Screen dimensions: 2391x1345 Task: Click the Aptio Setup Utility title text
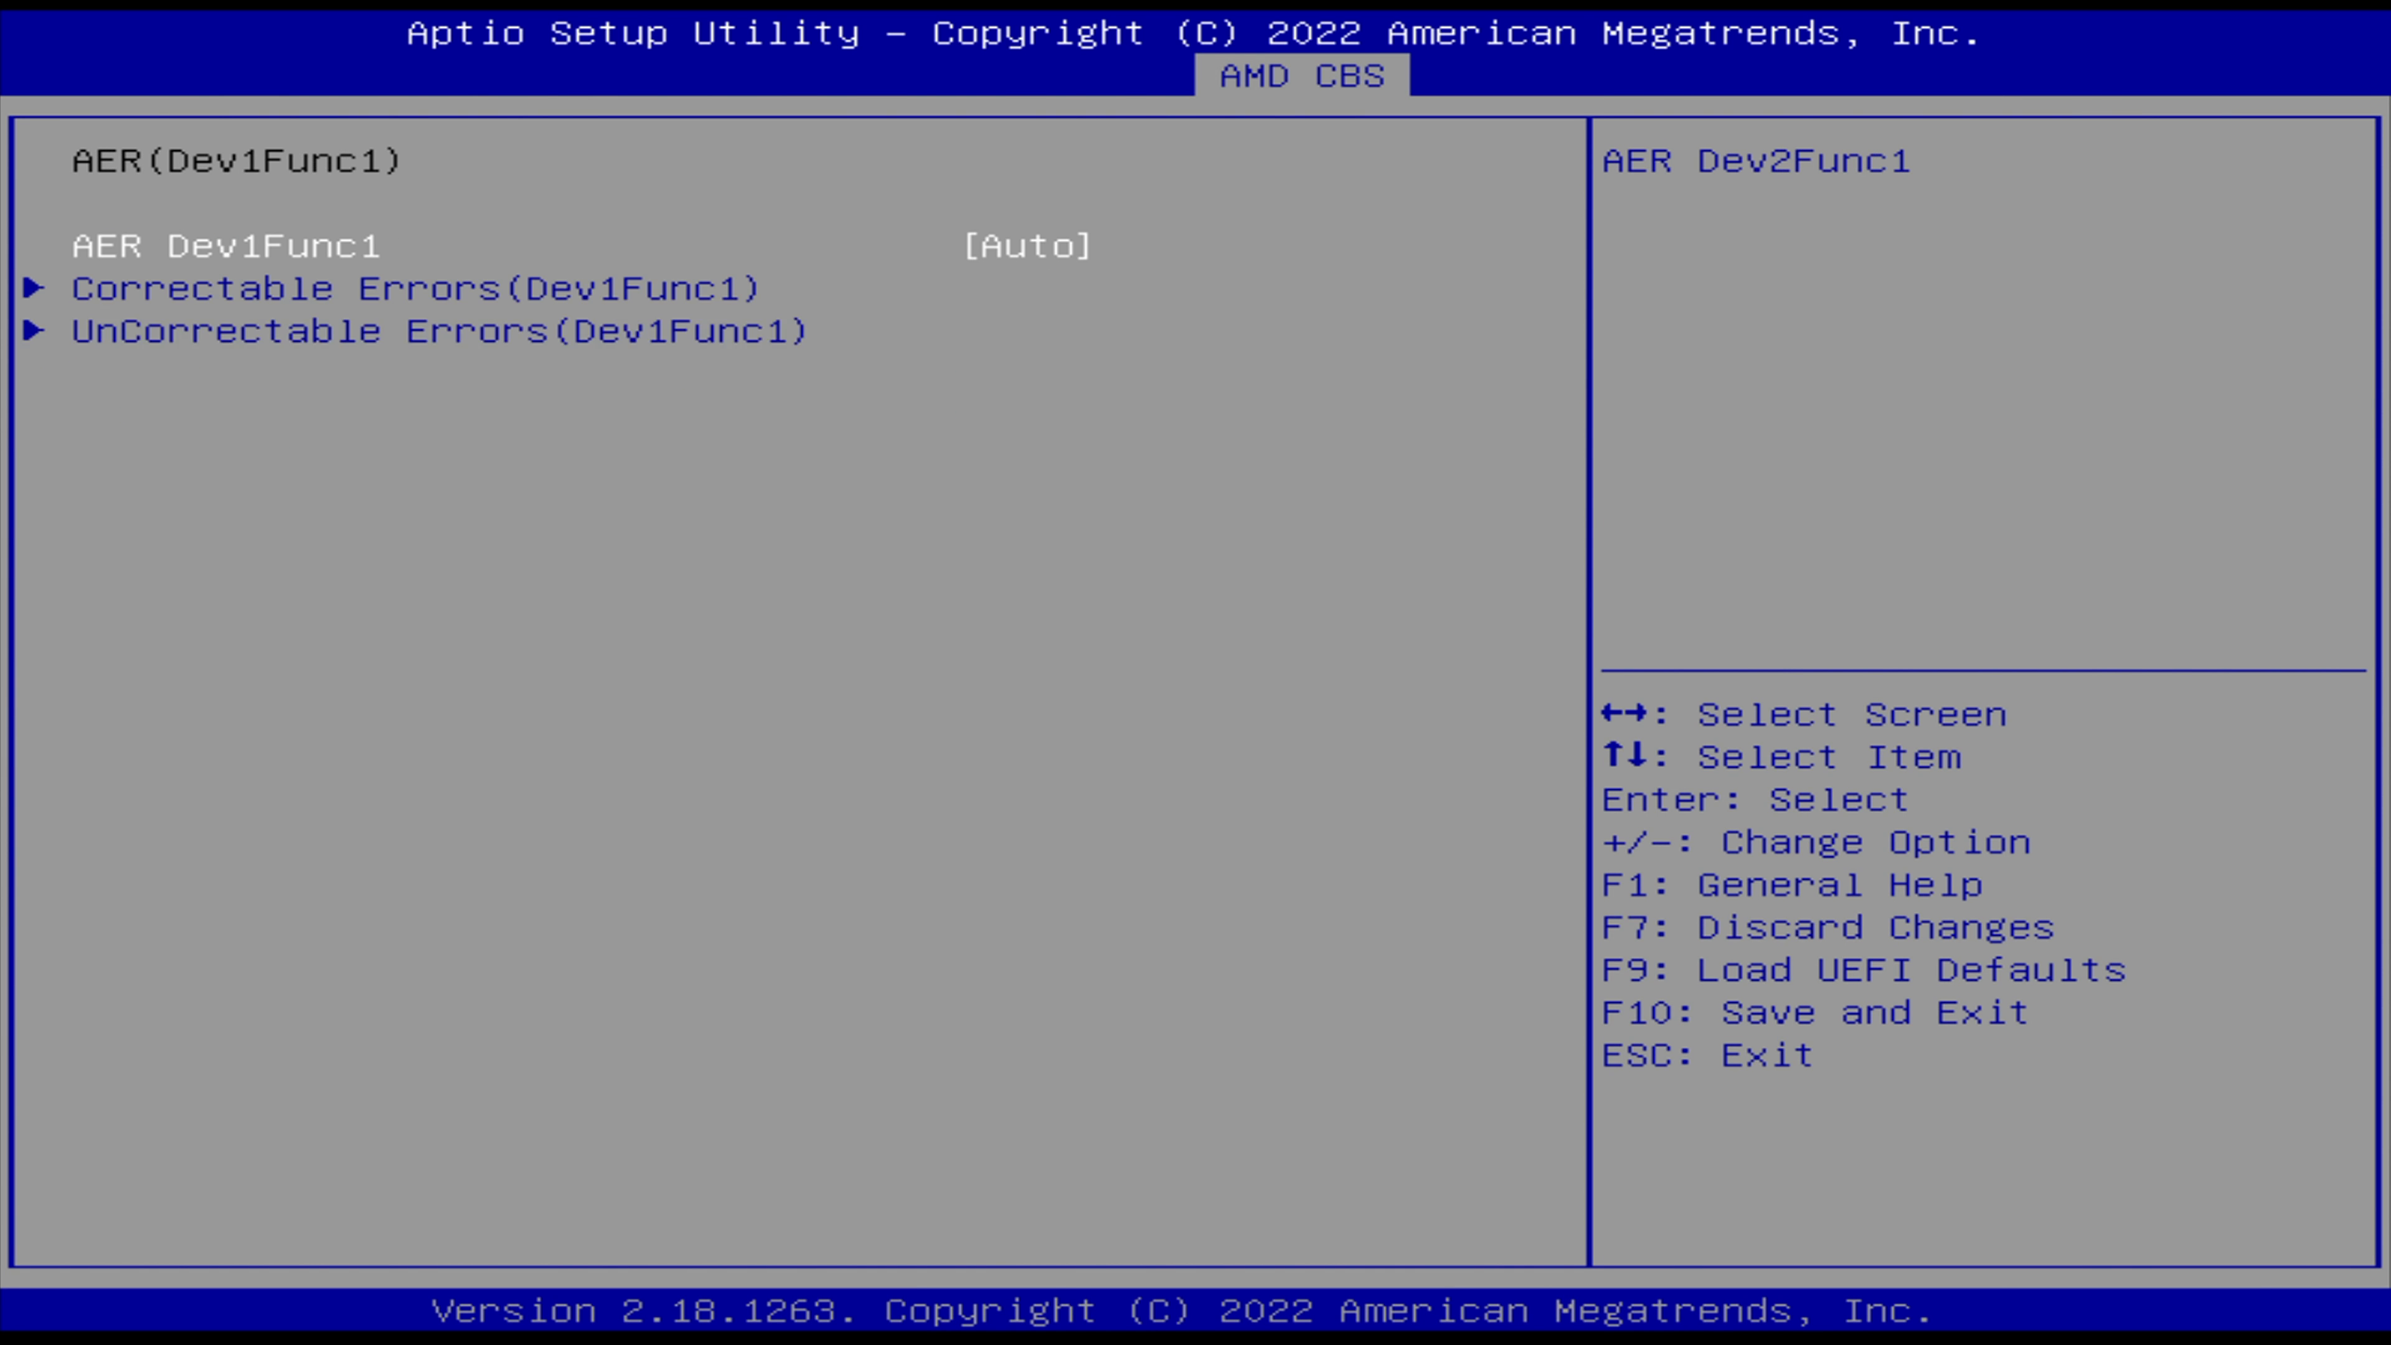[1194, 34]
